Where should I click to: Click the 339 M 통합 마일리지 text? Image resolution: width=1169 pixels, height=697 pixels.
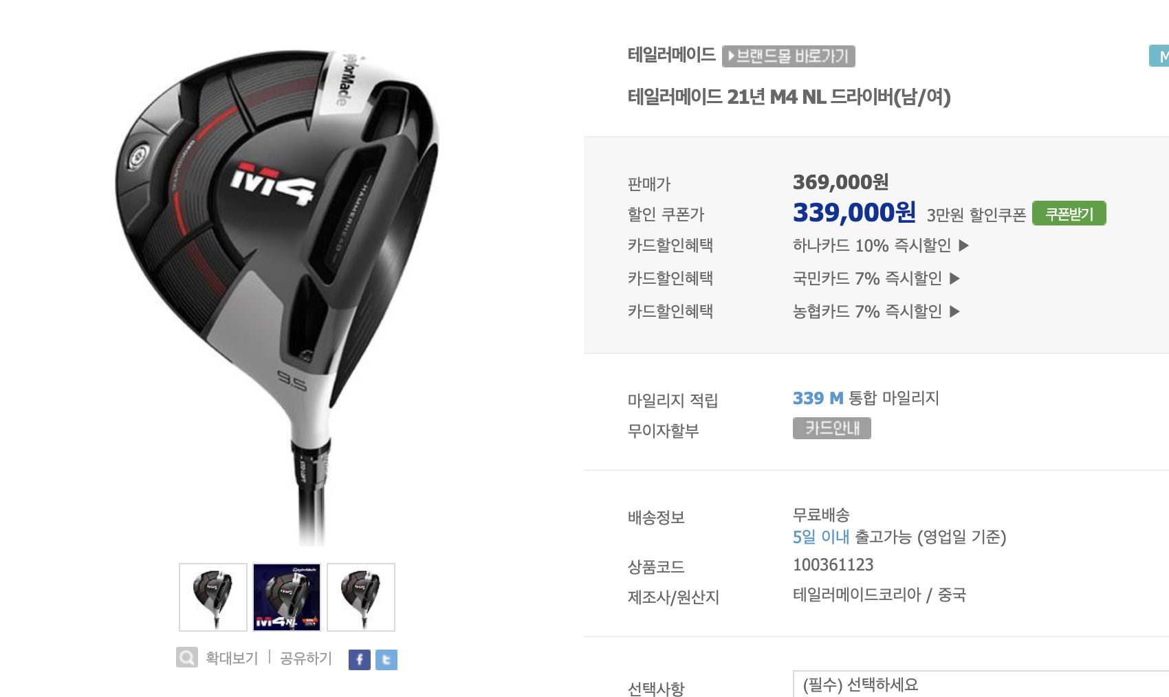[x=866, y=398]
